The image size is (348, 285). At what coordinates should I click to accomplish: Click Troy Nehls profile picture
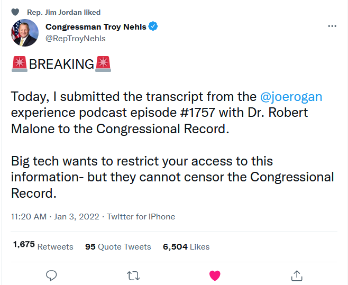click(25, 33)
